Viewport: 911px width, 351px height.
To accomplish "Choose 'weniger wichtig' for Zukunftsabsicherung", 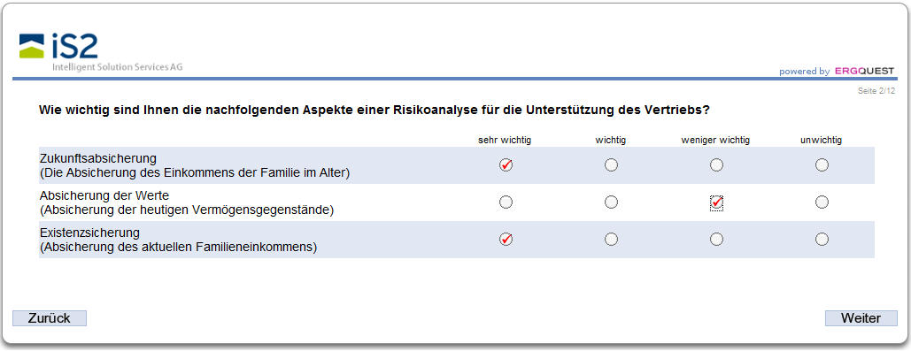I will pyautogui.click(x=716, y=165).
